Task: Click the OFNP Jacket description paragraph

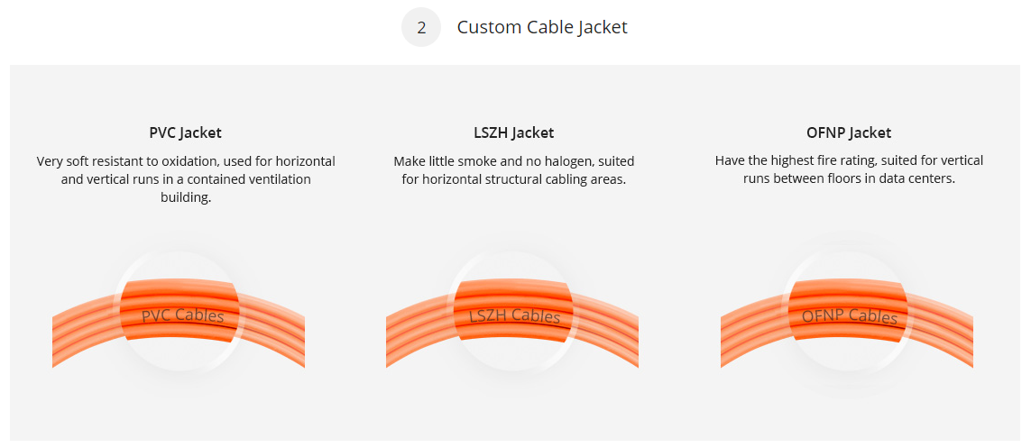Action: click(x=849, y=169)
